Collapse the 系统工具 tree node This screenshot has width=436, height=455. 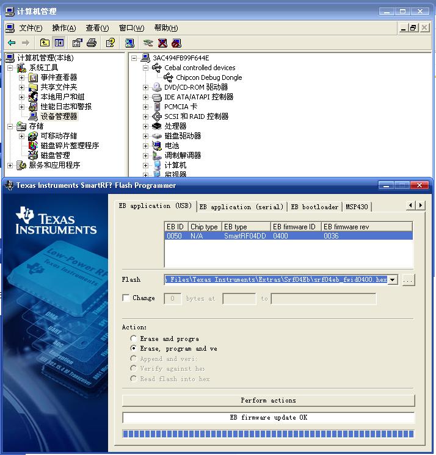point(10,68)
